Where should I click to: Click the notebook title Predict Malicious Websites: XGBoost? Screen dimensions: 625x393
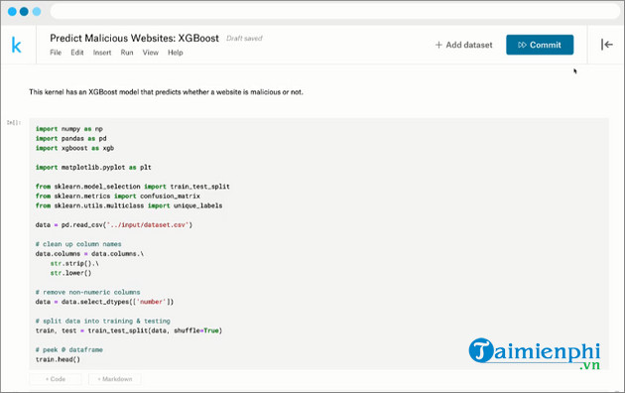tap(134, 39)
